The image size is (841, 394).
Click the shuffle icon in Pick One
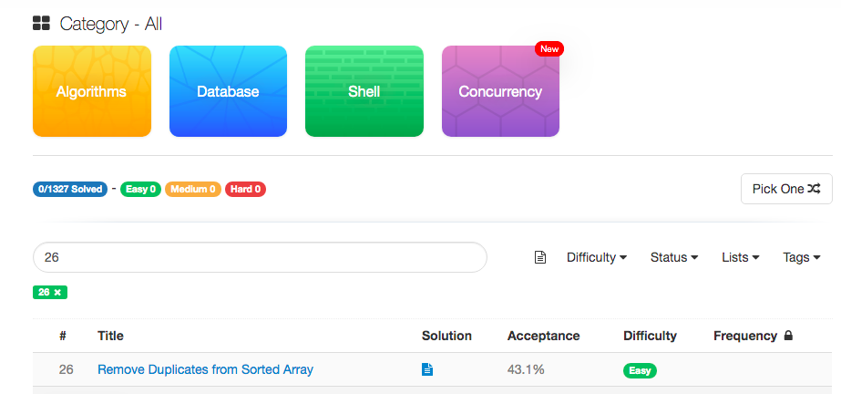click(815, 189)
